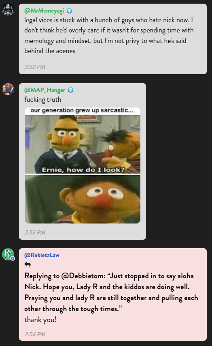Click the @MrMemeyagi username link
This screenshot has height=346, width=212.
44,11
